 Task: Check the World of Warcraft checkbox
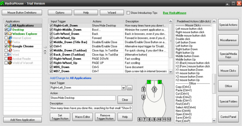point(6,63)
